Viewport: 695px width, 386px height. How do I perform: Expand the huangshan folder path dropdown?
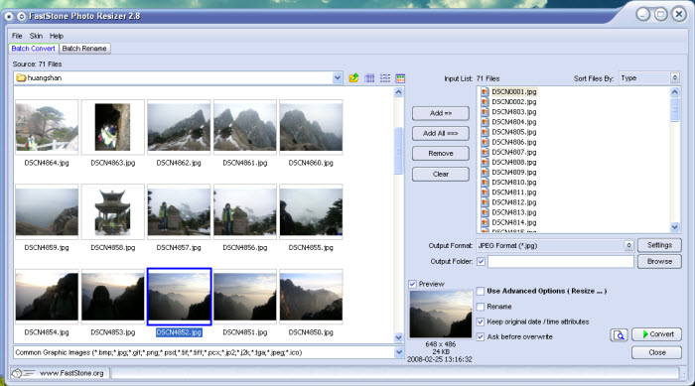tap(338, 78)
